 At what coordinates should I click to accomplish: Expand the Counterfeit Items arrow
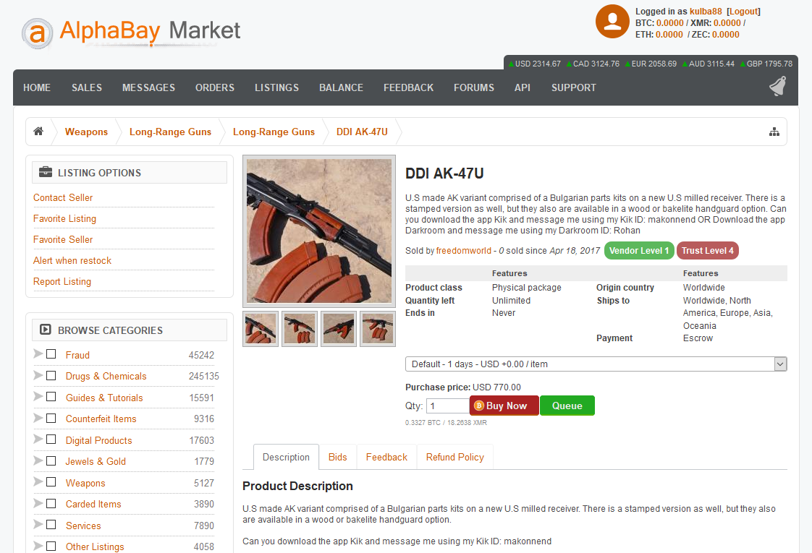pyautogui.click(x=38, y=418)
